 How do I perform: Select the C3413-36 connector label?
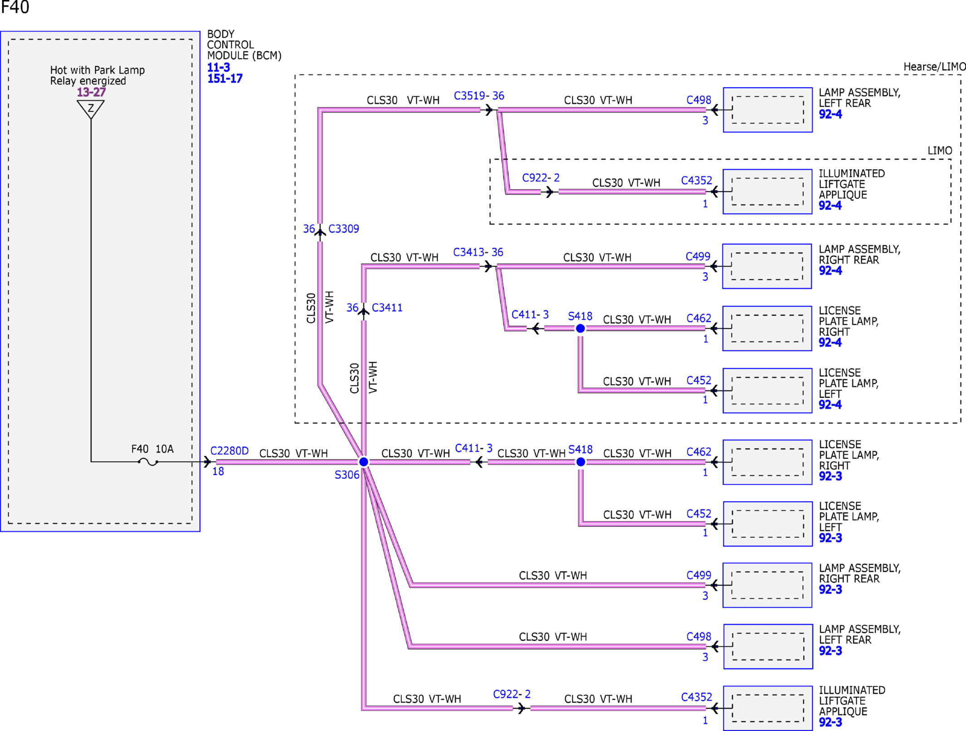click(x=478, y=252)
